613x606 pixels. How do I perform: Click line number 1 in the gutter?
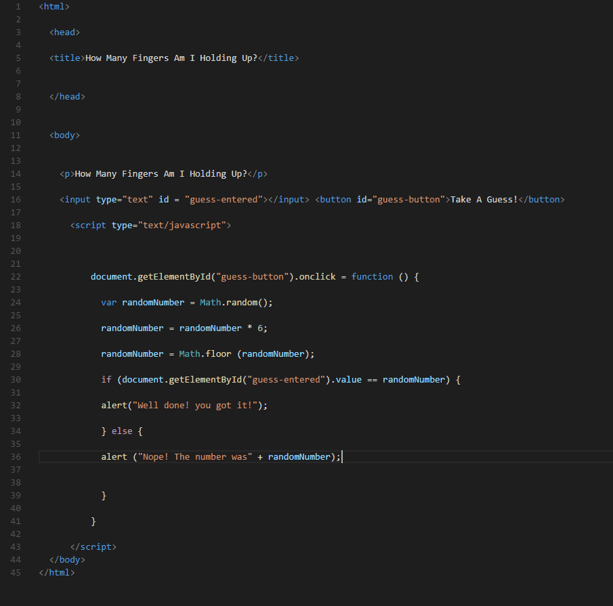tap(18, 7)
